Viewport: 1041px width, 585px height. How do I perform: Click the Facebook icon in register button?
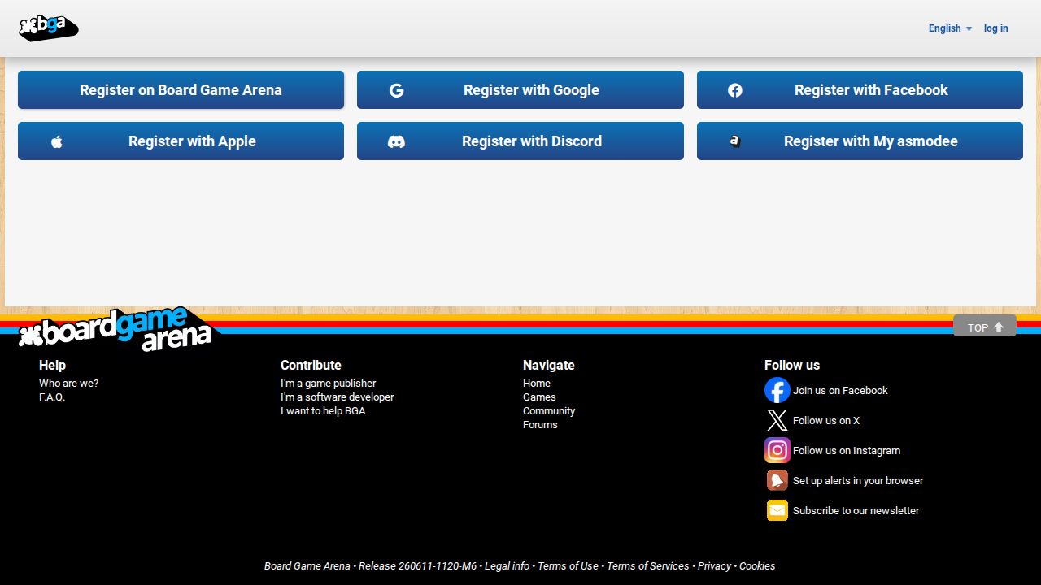point(735,90)
